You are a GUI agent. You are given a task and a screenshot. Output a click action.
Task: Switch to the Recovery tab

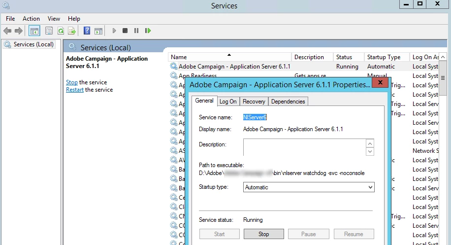coord(254,102)
